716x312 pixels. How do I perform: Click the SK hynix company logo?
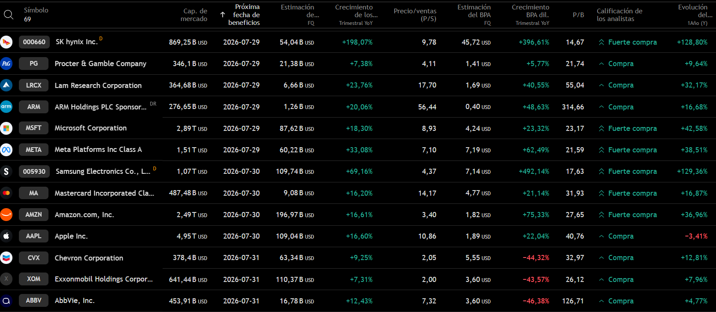[6, 42]
